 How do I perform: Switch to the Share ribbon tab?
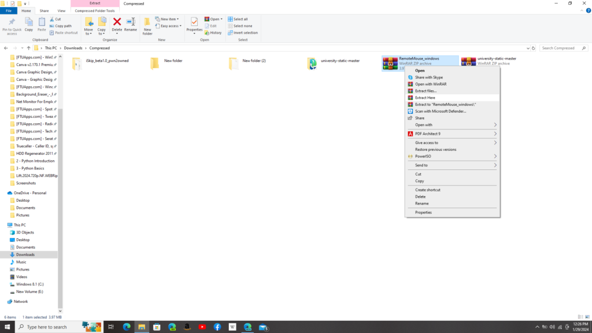coord(44,11)
